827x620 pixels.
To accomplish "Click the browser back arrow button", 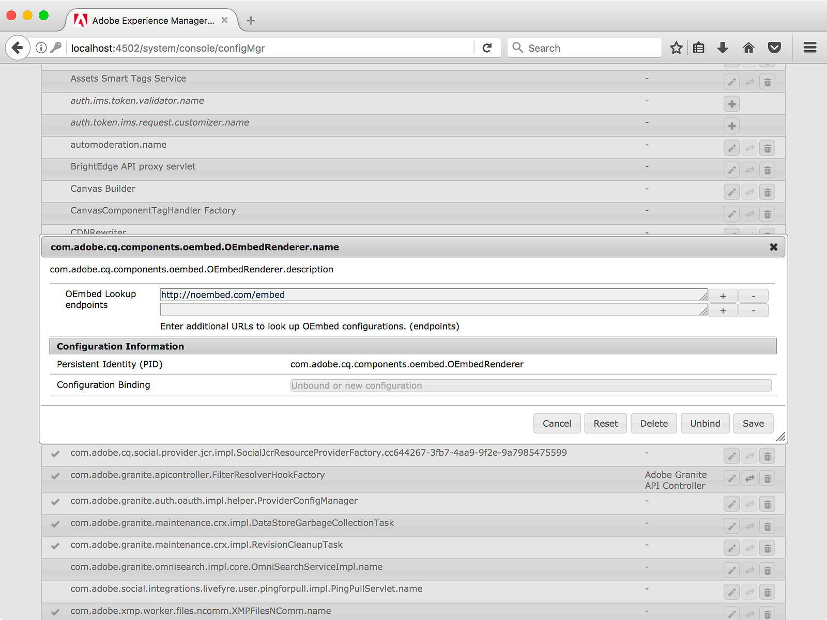I will tap(18, 48).
